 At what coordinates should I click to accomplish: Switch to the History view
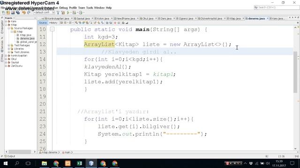[x=53, y=23]
